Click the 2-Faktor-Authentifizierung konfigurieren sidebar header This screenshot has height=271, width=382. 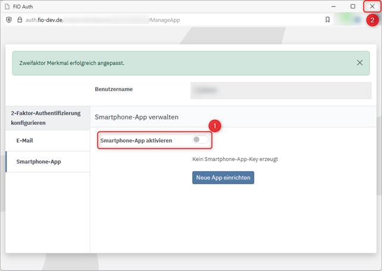point(45,117)
